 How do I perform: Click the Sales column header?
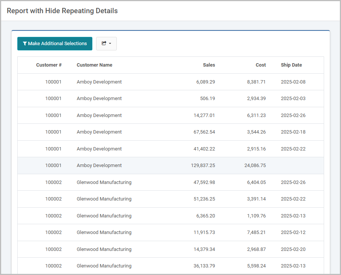tap(209, 65)
